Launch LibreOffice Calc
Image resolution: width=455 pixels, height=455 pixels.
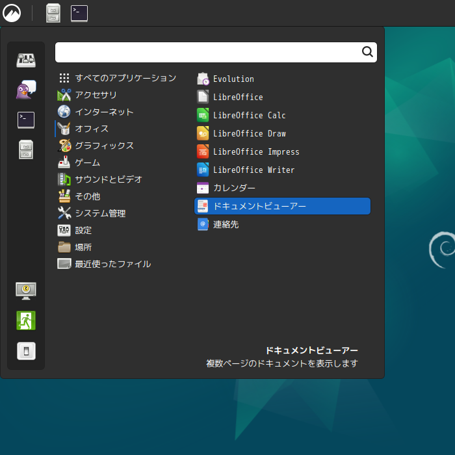249,115
